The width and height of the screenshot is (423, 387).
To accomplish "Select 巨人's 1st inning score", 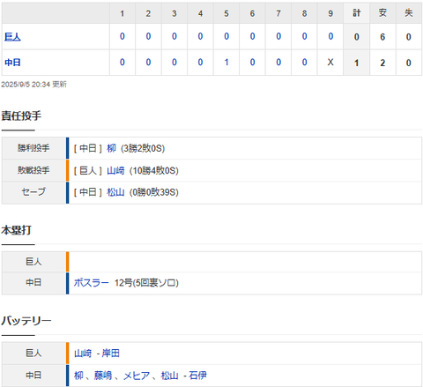I will pyautogui.click(x=122, y=36).
